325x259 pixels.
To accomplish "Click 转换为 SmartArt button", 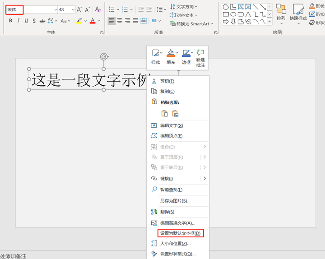I will [191, 24].
